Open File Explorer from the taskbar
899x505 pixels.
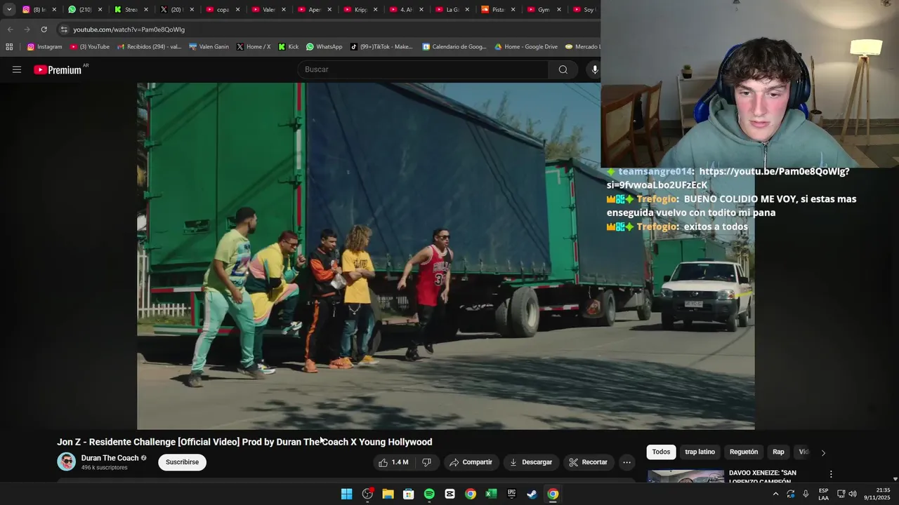[x=388, y=494]
